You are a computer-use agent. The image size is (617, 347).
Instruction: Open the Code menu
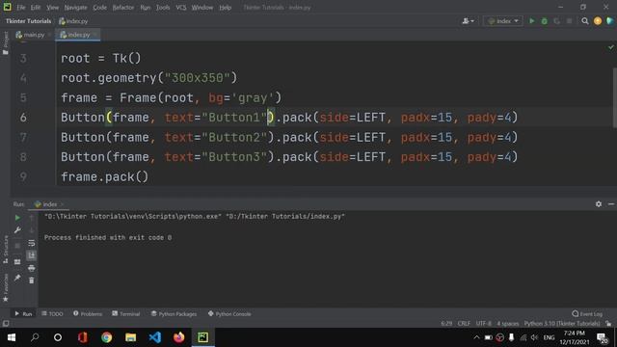point(99,7)
